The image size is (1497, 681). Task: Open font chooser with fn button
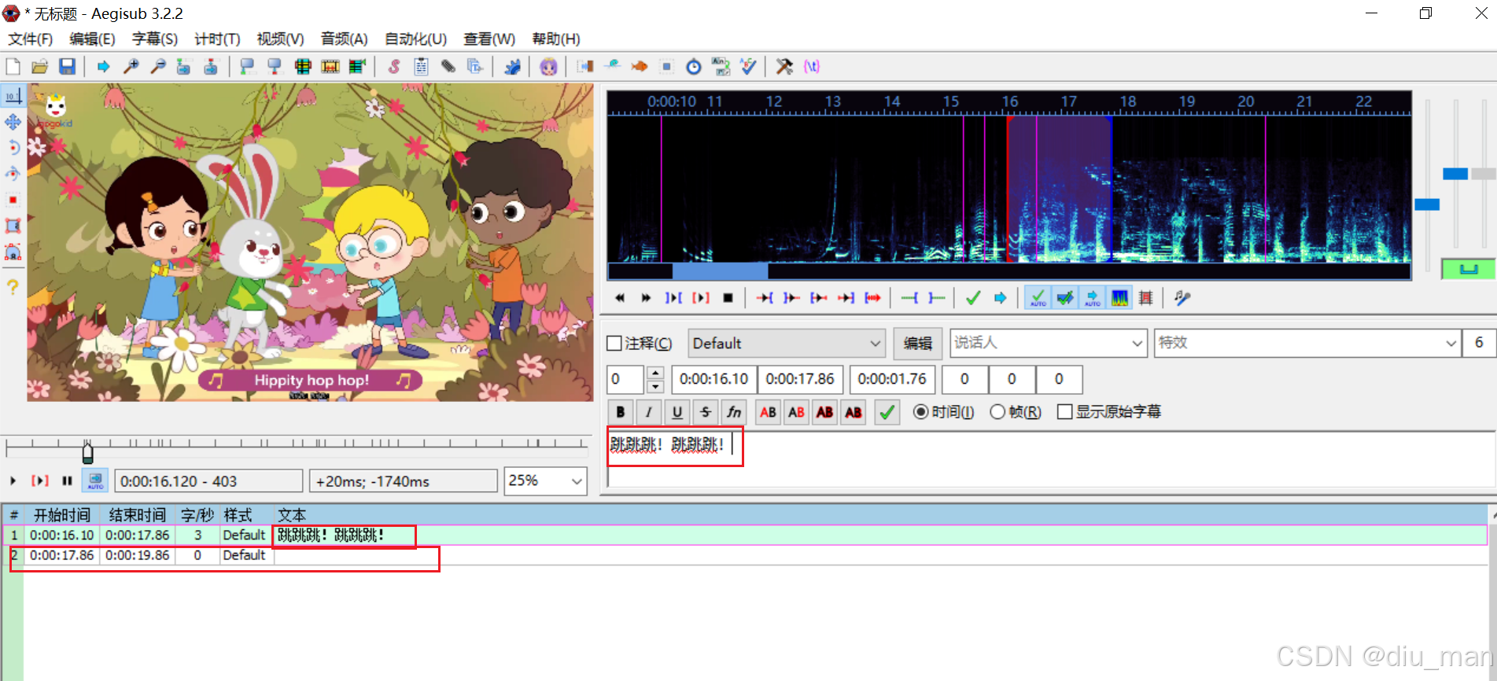(733, 412)
